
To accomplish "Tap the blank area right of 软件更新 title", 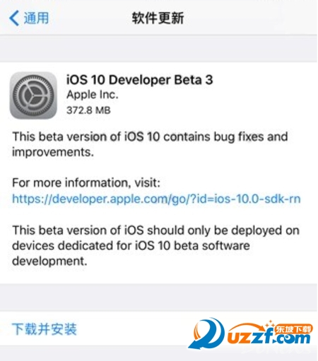I will [x=249, y=18].
